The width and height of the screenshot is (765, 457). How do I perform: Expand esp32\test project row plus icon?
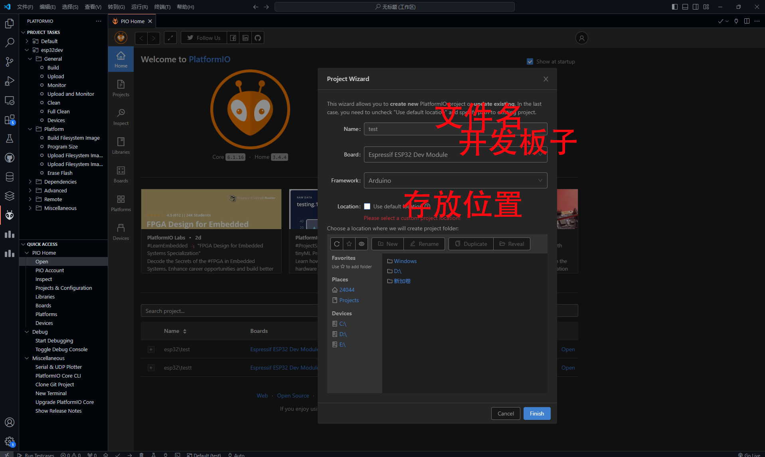coord(151,349)
